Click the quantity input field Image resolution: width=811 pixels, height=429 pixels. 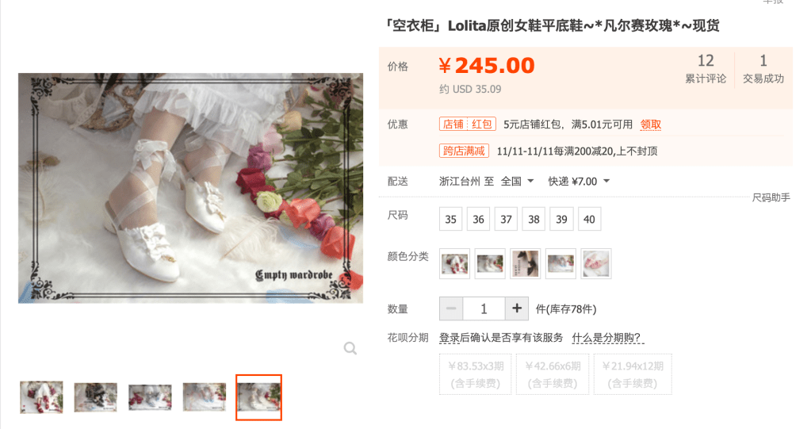484,308
